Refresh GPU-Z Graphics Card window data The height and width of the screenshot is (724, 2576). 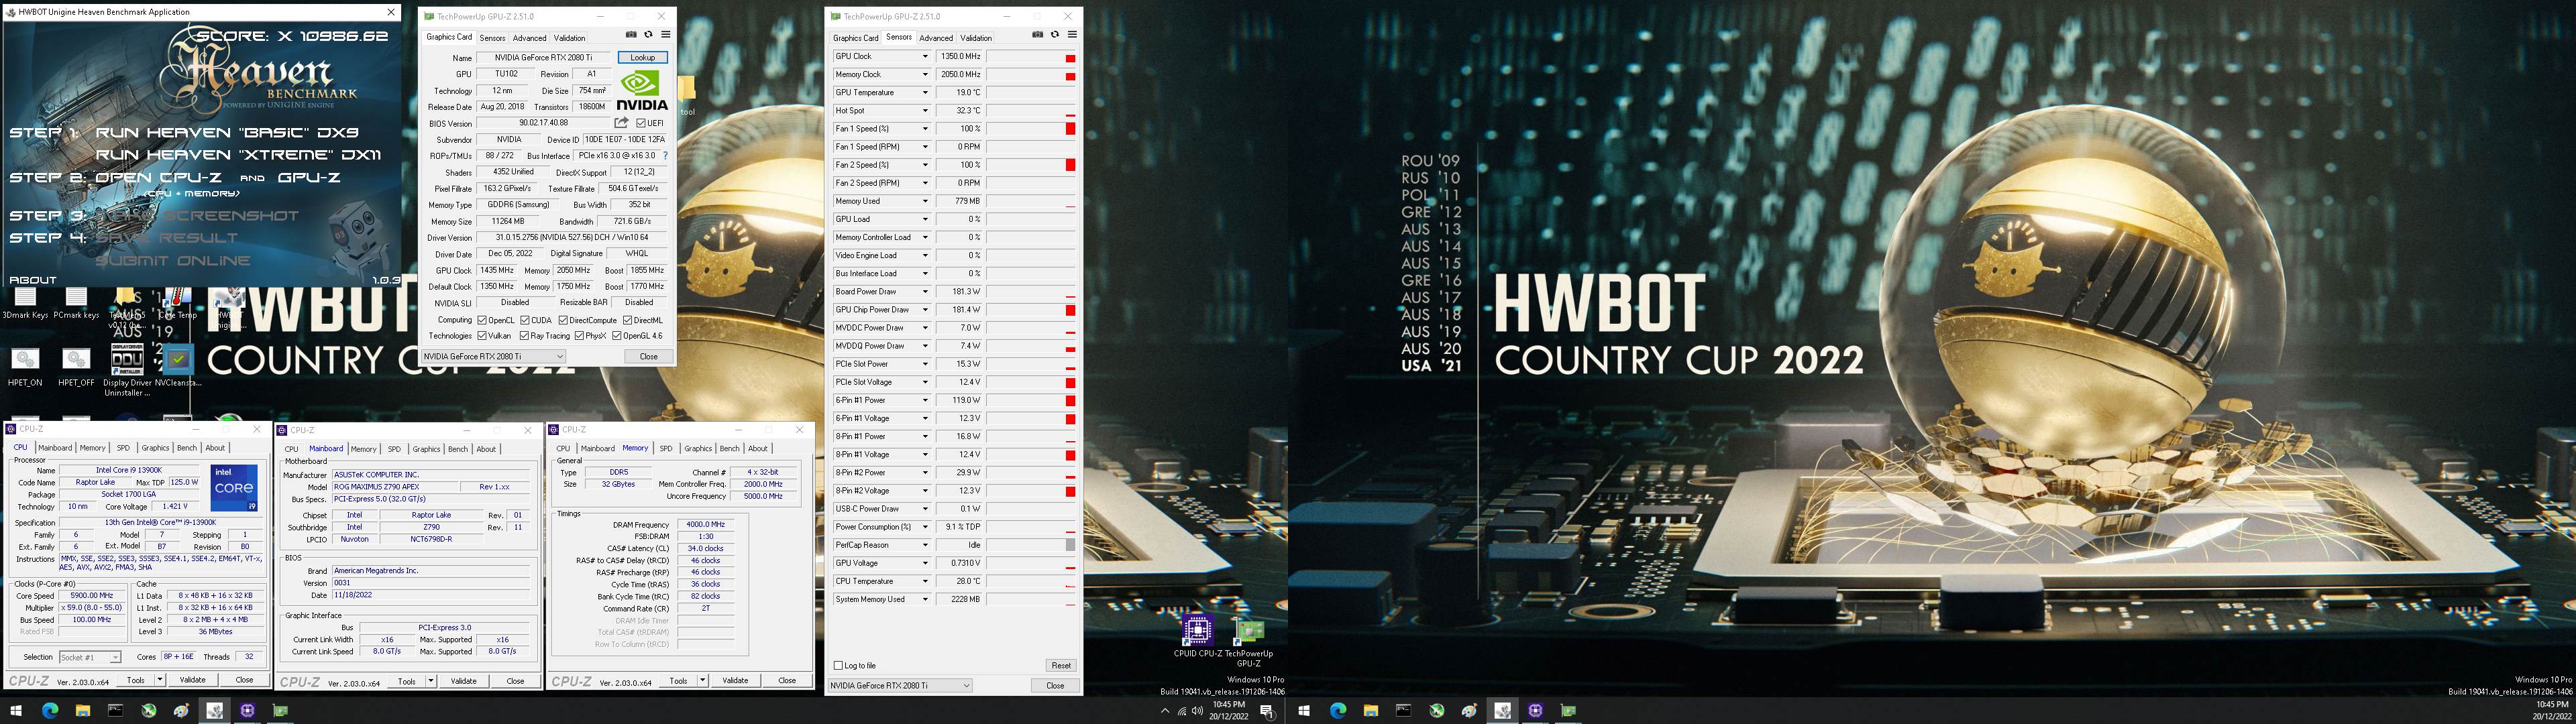(648, 35)
